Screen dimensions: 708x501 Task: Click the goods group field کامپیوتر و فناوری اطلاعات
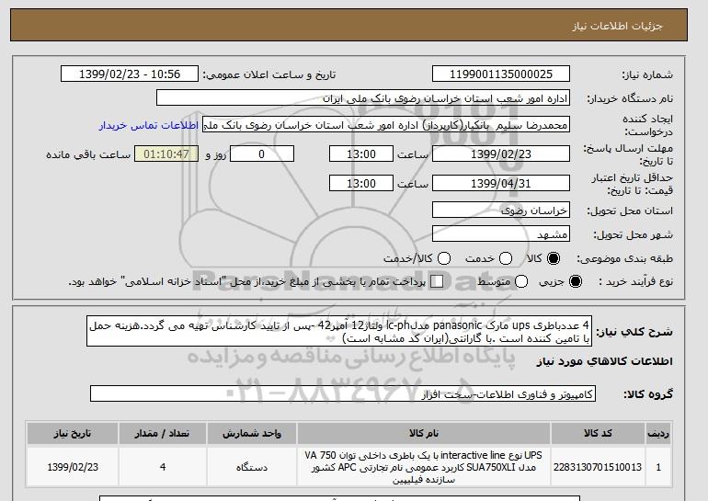click(x=343, y=394)
